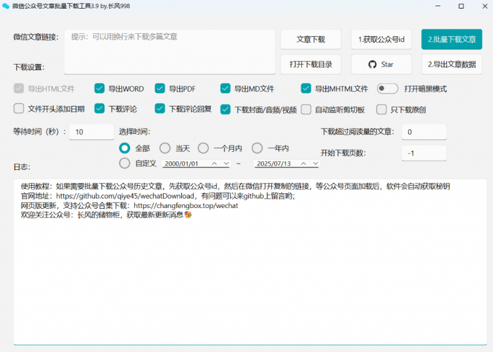Click 1.获取公众号id button
This screenshot has width=493, height=352.
[381, 39]
